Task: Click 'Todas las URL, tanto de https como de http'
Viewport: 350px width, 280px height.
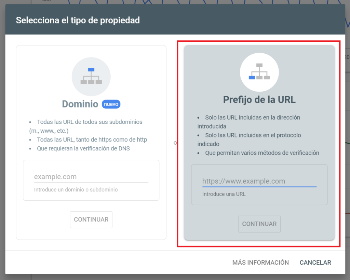Action: pyautogui.click(x=92, y=140)
